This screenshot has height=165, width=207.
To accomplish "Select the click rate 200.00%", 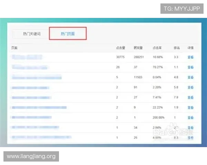I will click(159, 117).
